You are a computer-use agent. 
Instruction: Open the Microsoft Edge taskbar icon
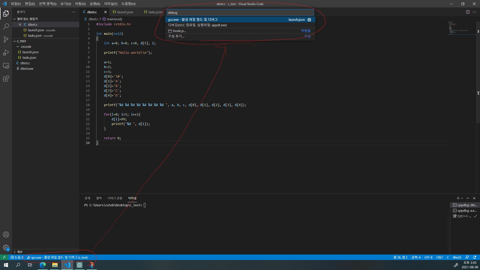[x=43, y=265]
